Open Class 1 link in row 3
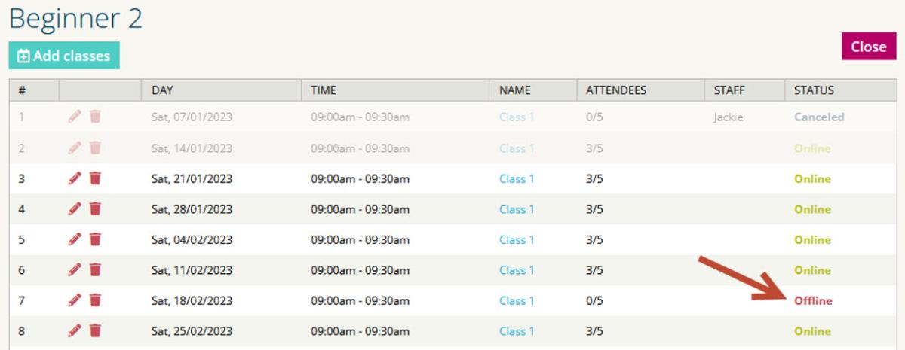905x350 pixels. click(x=517, y=179)
